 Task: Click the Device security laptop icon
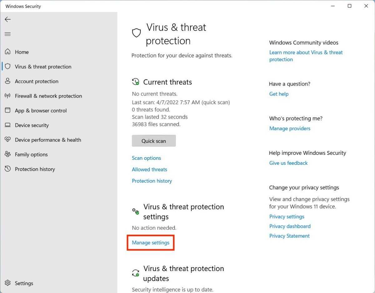tap(8, 125)
